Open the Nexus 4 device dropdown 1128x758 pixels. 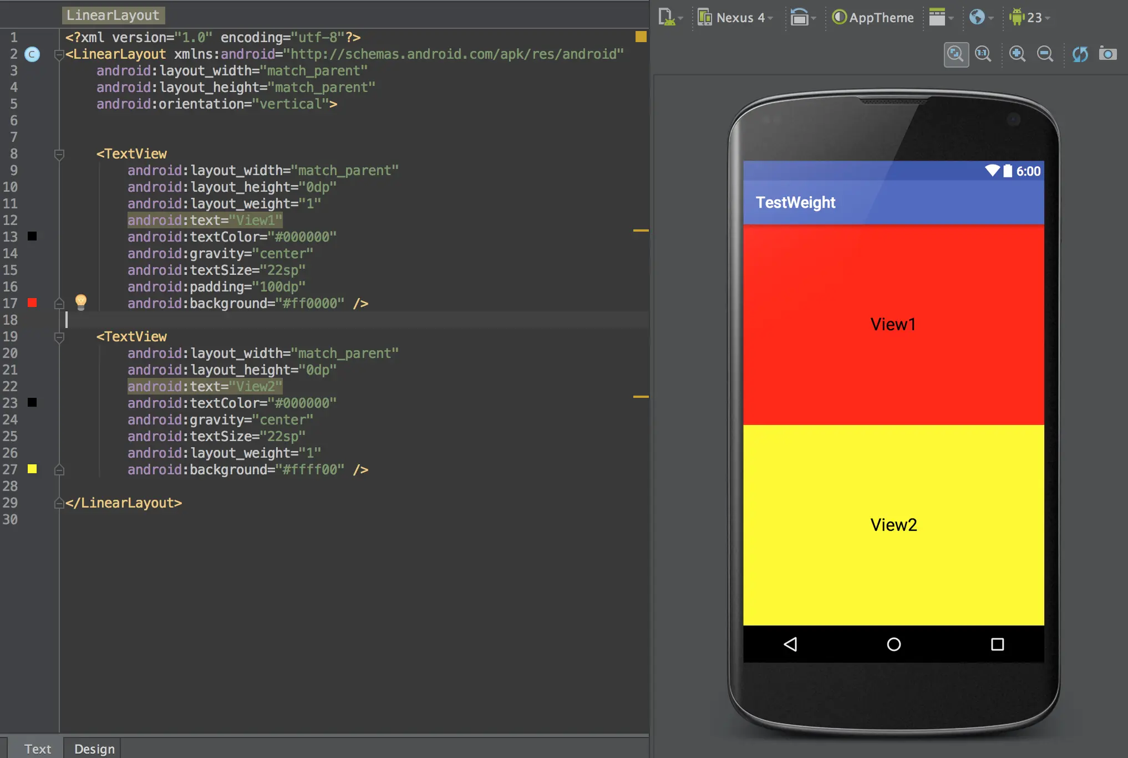point(735,18)
